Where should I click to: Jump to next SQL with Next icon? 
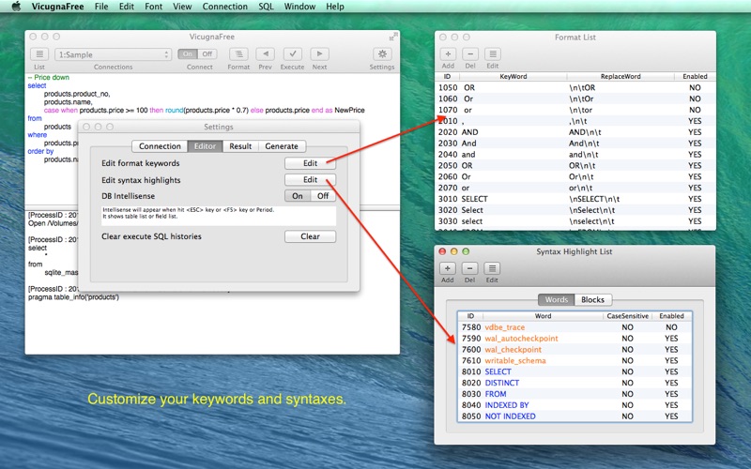coord(319,54)
